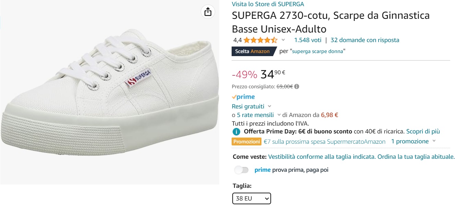This screenshot has height=207, width=455.
Task: Expand the 1 promozione section
Action: 410,141
